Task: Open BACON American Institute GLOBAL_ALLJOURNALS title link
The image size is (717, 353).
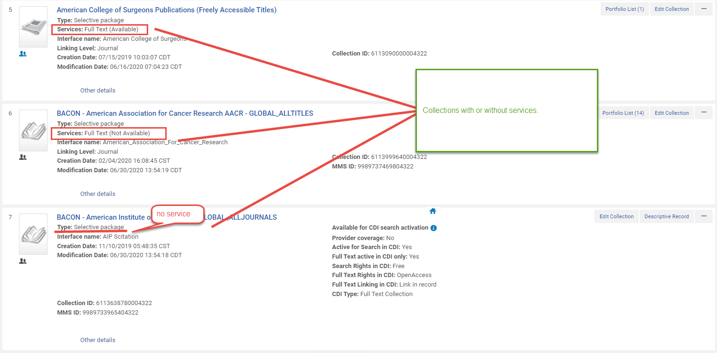Action: (x=167, y=217)
